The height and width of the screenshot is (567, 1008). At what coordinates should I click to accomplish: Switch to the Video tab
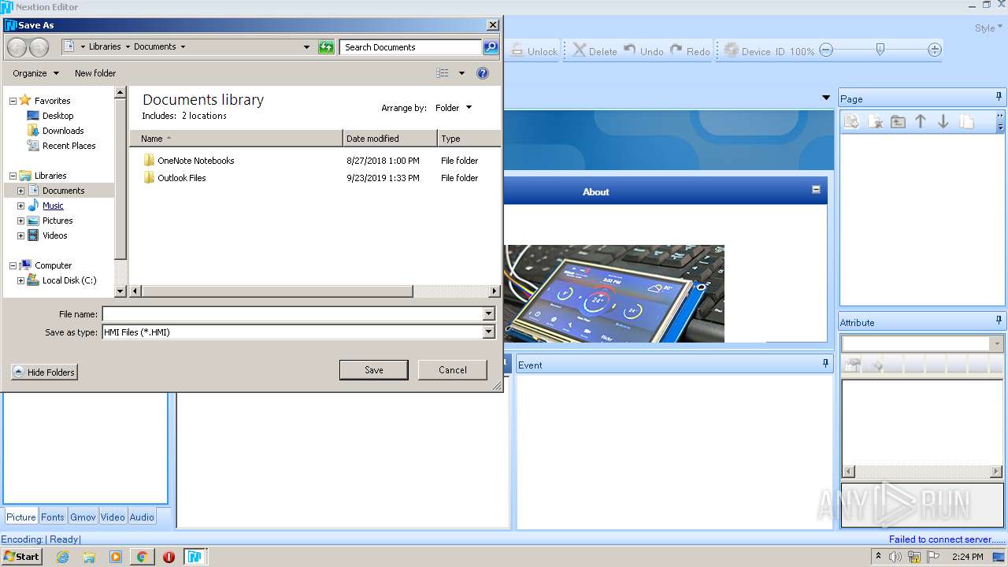(113, 517)
